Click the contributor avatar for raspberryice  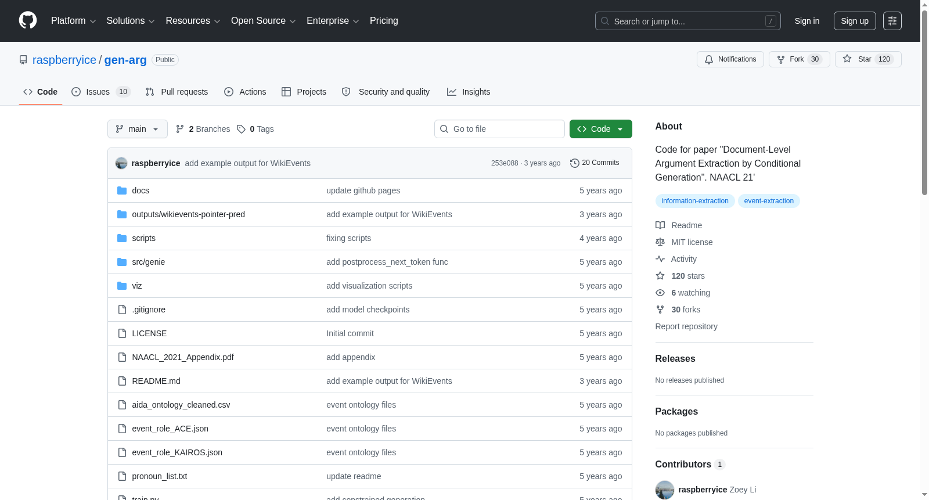(665, 490)
